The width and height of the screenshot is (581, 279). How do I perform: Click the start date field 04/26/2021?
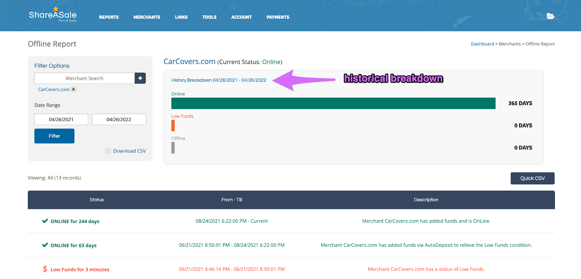point(61,119)
